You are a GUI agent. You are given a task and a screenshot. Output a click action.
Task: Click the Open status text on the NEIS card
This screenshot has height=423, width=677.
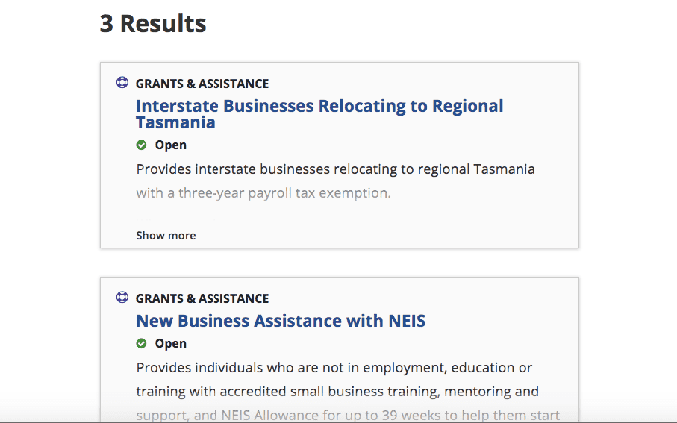(171, 343)
